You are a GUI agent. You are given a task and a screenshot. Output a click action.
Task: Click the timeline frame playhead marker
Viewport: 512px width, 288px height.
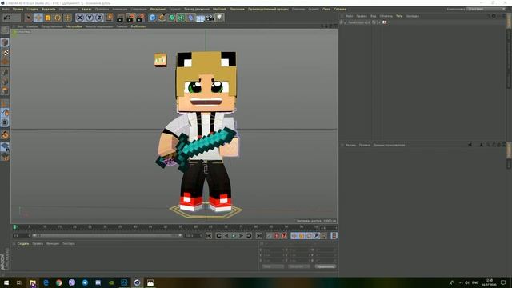coord(14,227)
